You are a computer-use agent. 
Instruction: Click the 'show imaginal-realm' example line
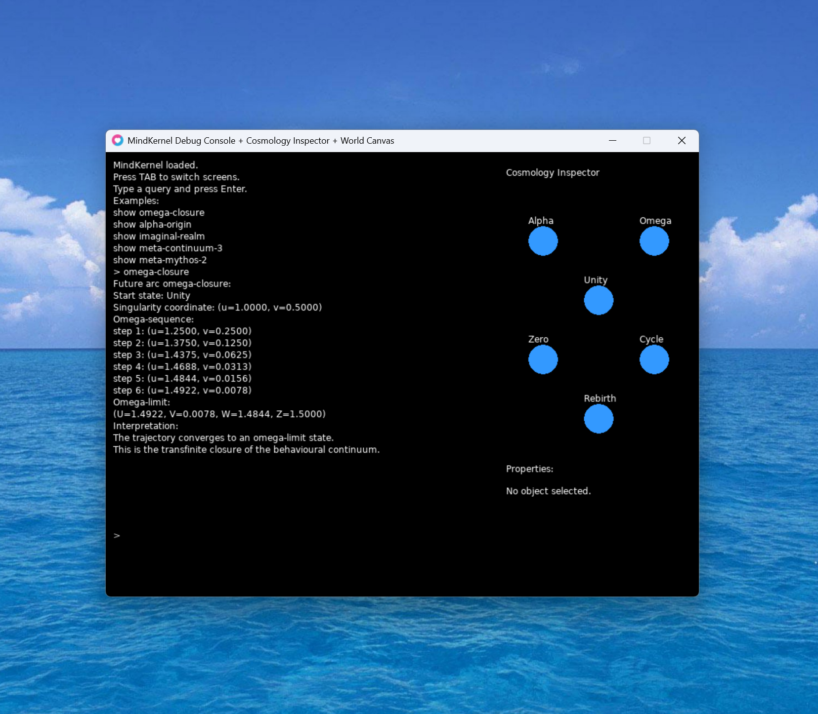coord(159,237)
